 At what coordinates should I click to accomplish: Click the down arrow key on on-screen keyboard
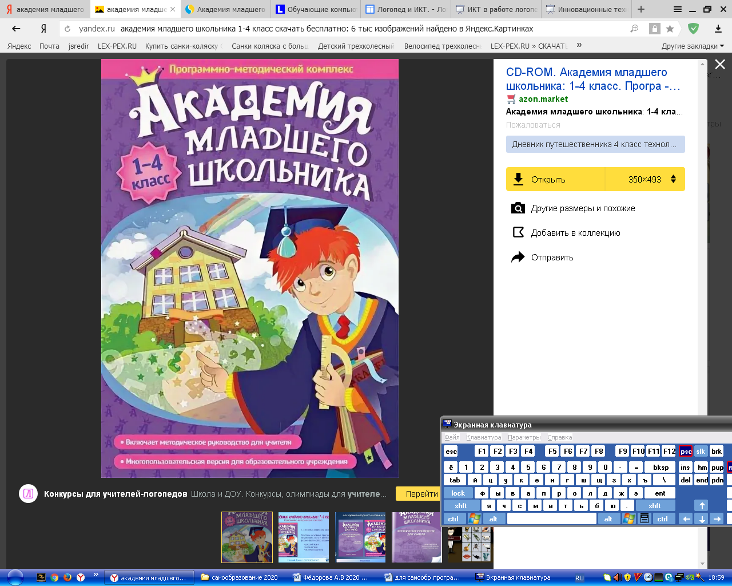click(x=702, y=518)
